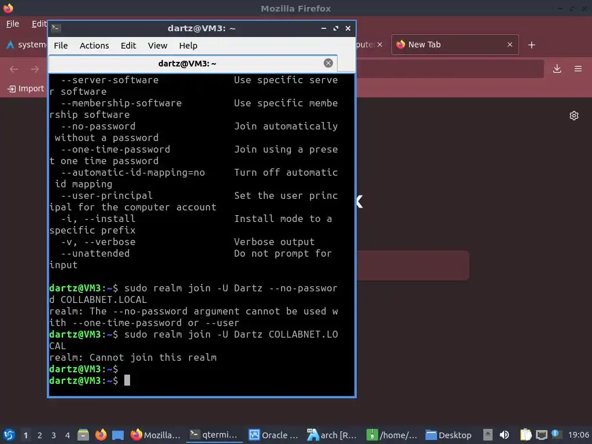Image resolution: width=592 pixels, height=444 pixels.
Task: Go back in Firefox
Action: 14,69
